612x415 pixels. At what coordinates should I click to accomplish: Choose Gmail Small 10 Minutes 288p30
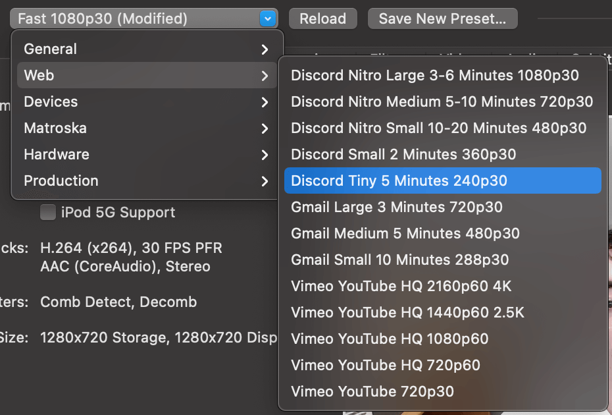coord(400,260)
